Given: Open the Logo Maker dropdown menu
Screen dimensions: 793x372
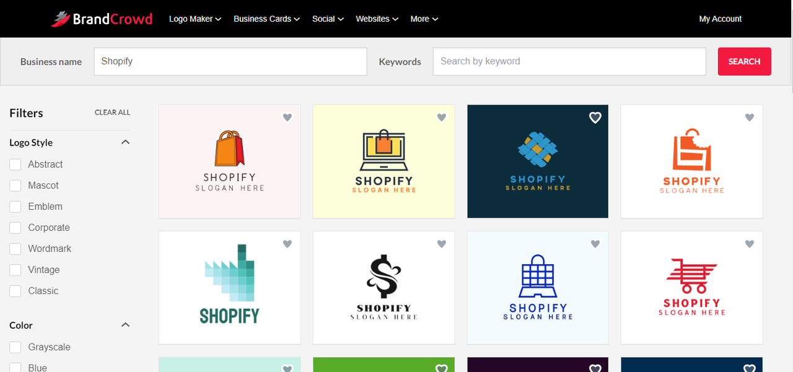Looking at the screenshot, I should tap(195, 19).
